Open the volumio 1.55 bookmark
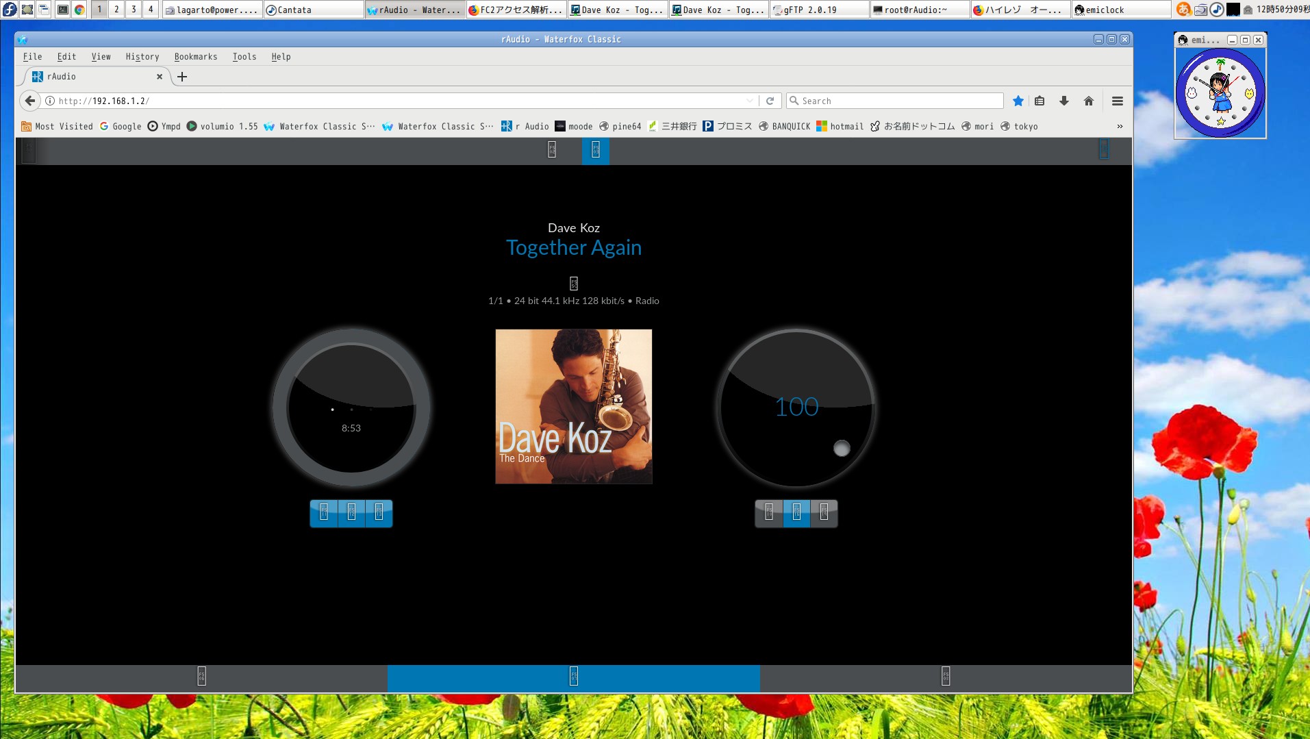This screenshot has height=739, width=1310. coord(222,127)
